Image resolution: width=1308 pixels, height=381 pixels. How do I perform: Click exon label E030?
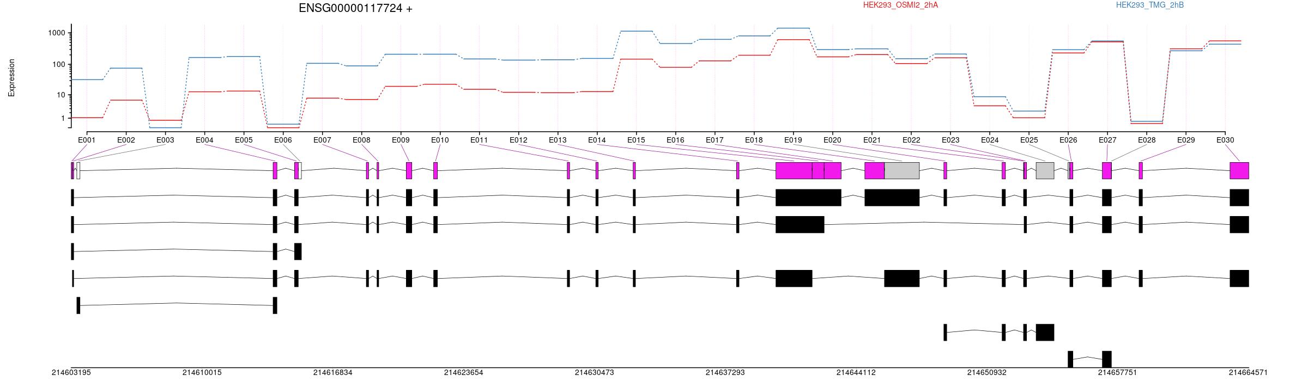(x=1225, y=140)
